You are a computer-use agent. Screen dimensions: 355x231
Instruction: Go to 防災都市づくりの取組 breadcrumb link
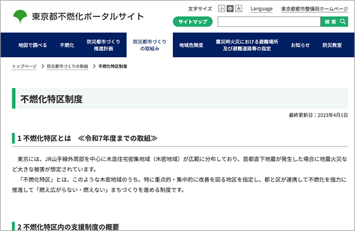click(x=68, y=66)
